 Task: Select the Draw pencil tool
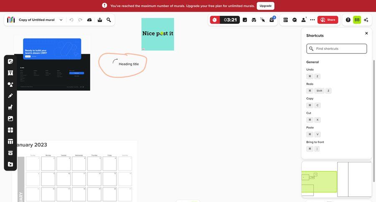click(10, 96)
